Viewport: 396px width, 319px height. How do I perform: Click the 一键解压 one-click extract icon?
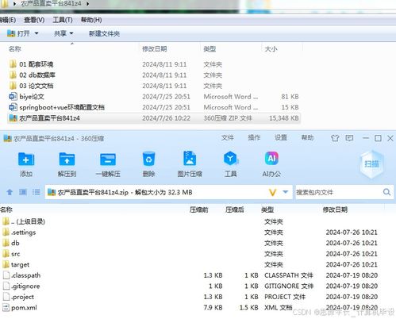pyautogui.click(x=108, y=164)
